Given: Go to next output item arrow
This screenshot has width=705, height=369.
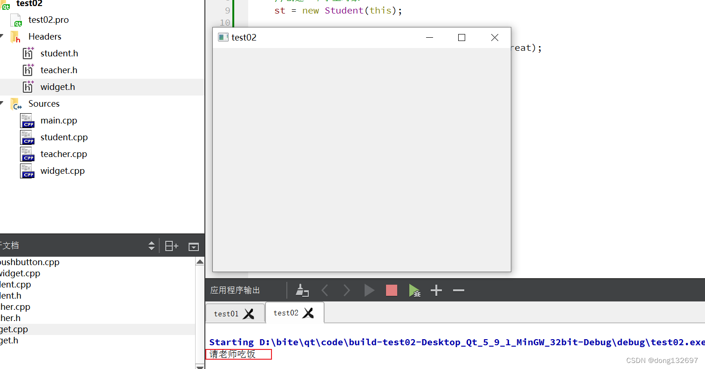Looking at the screenshot, I should (346, 290).
